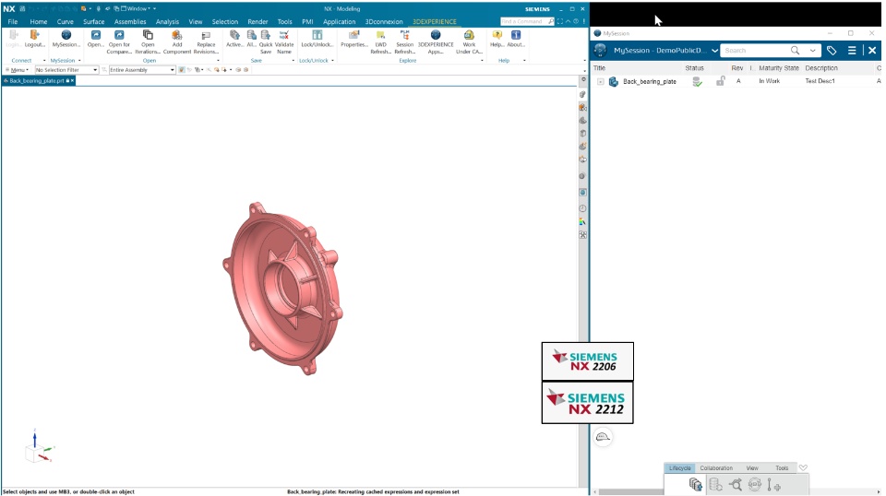886x496 pixels.
Task: Open 3DEXPERIENCE Apps
Action: pos(435,36)
